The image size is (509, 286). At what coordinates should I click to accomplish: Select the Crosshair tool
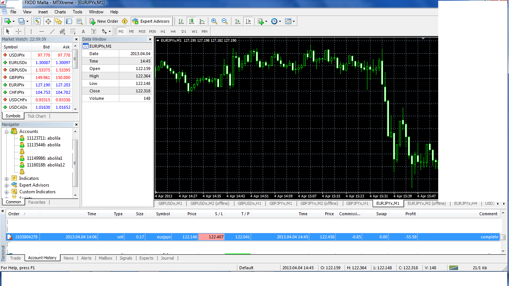[x=18, y=31]
